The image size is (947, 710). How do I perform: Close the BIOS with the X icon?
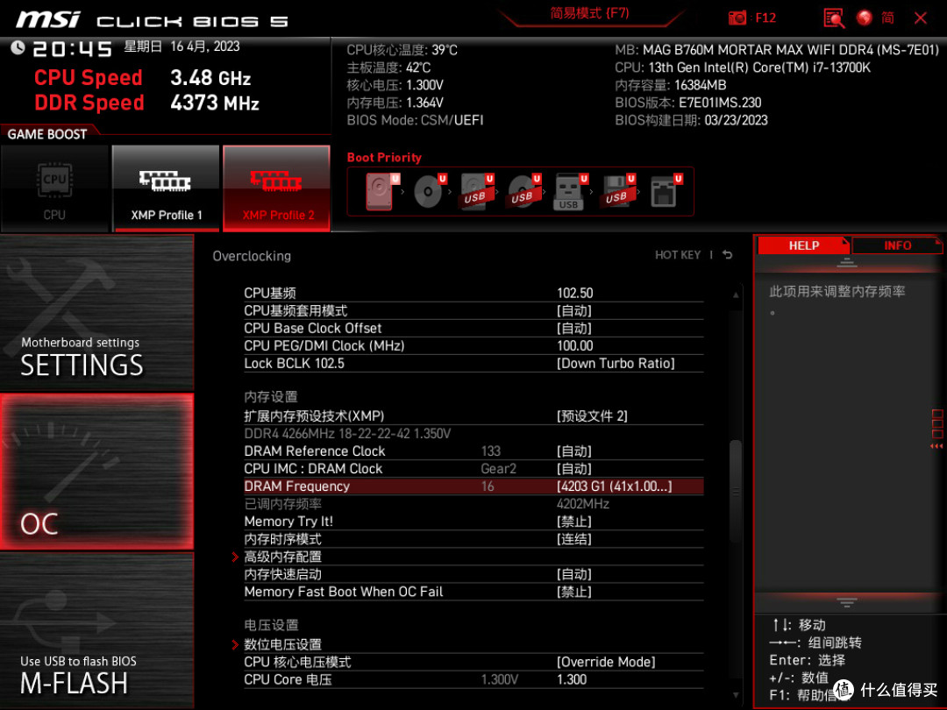point(921,18)
